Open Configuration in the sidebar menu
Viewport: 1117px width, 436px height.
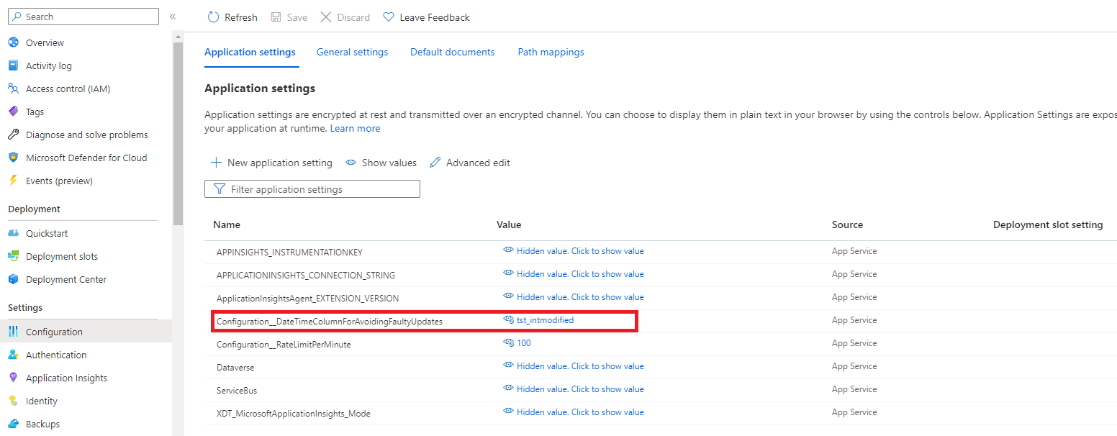coord(86,332)
